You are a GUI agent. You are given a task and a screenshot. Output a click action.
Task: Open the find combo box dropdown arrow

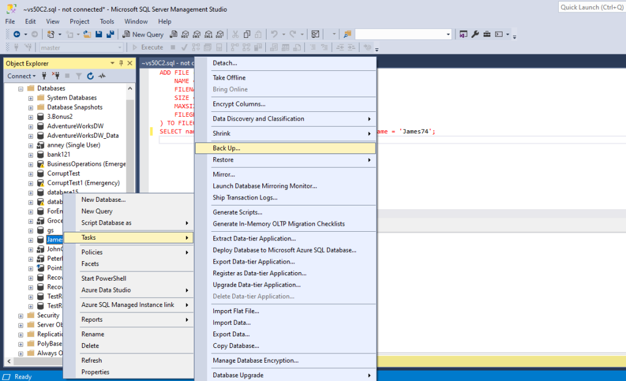coord(448,34)
